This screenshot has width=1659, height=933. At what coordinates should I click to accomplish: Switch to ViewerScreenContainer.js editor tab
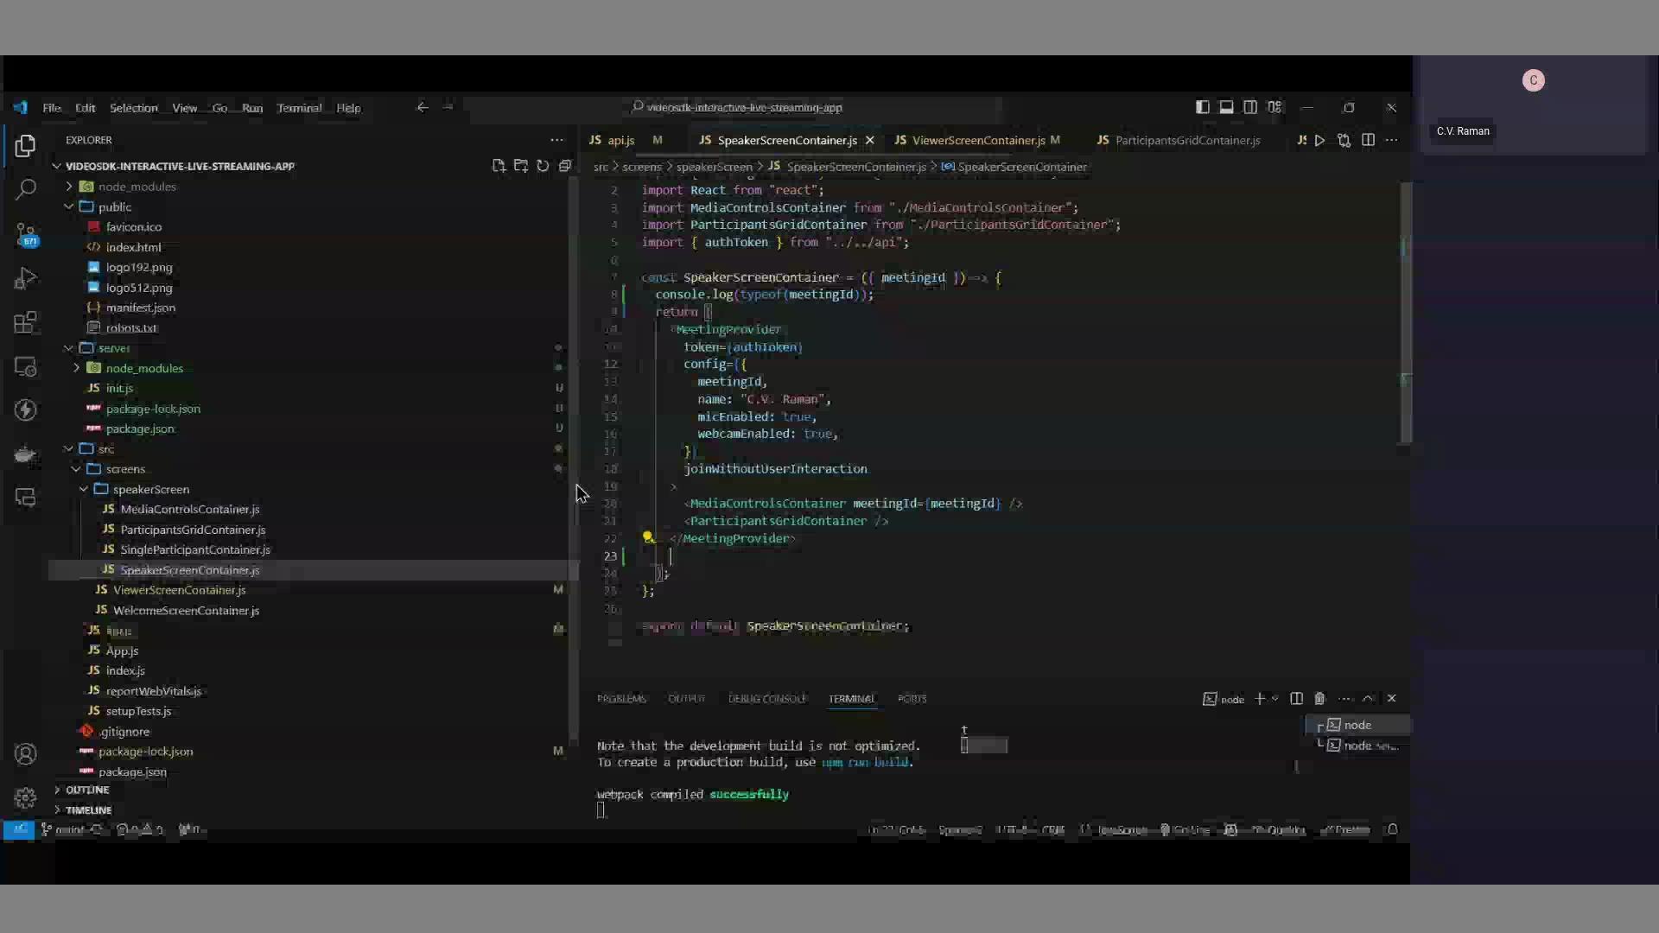tap(978, 140)
